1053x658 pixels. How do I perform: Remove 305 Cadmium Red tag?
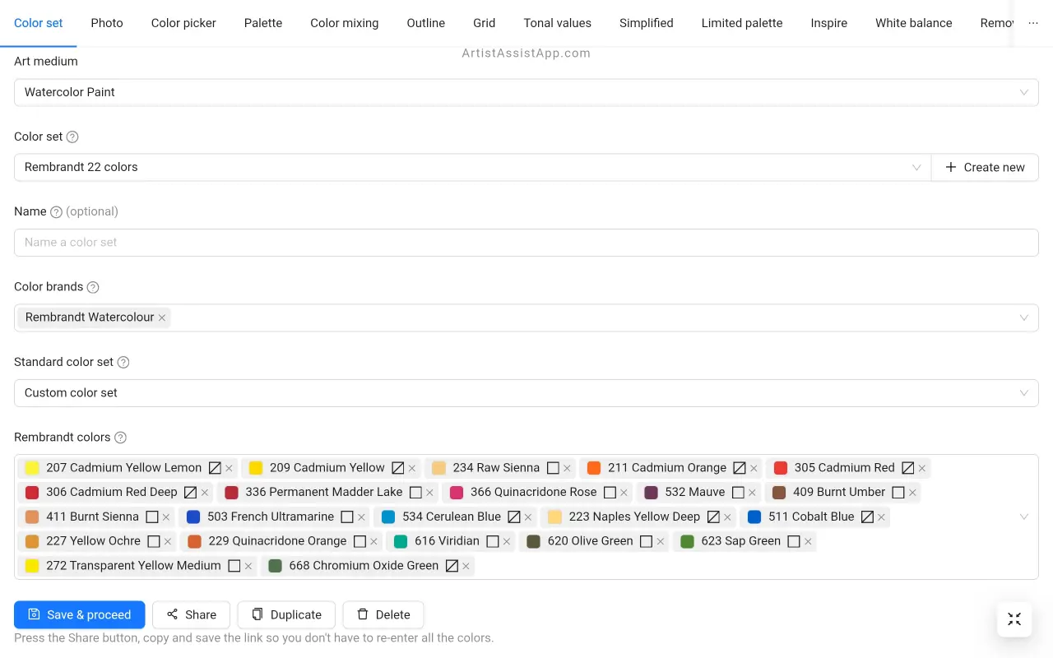coord(922,468)
